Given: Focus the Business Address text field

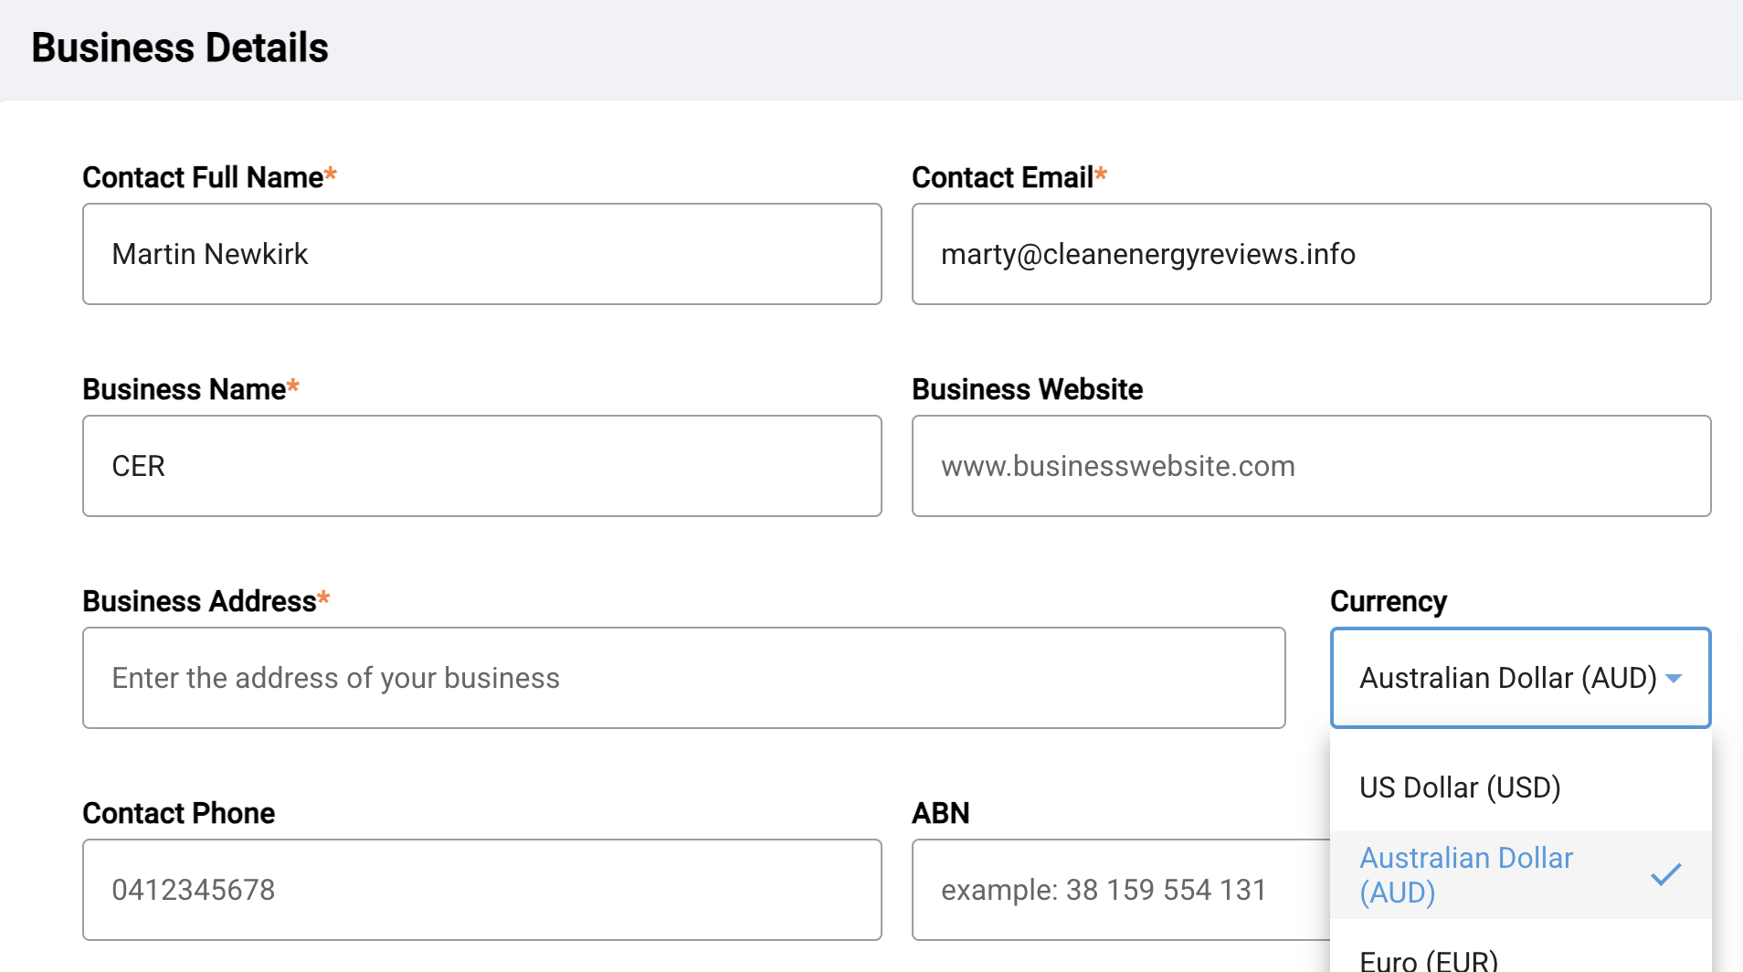Looking at the screenshot, I should click(683, 678).
